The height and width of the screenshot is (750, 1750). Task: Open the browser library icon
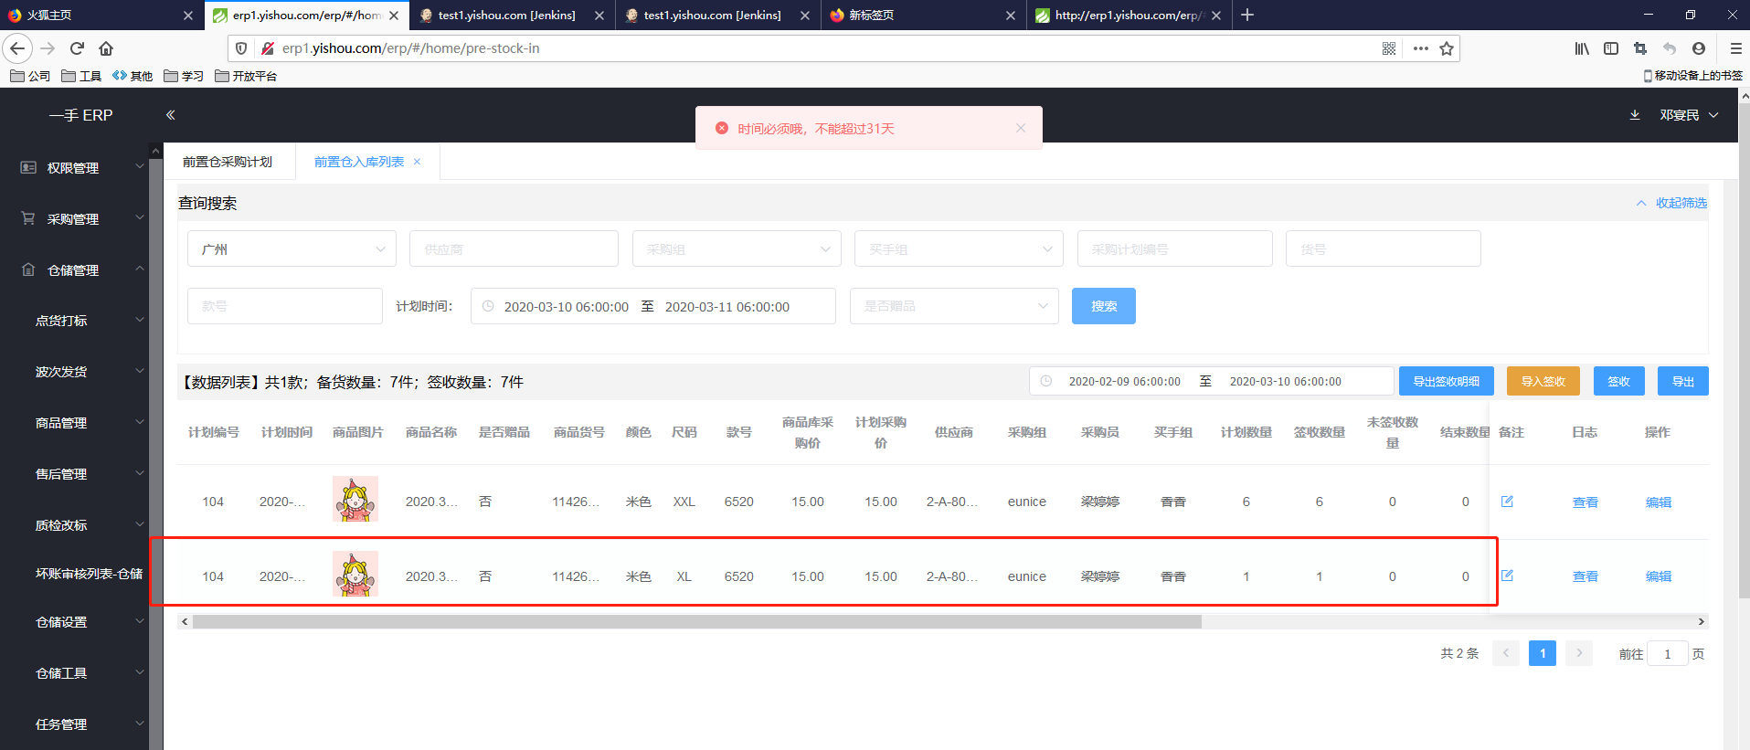(1582, 48)
